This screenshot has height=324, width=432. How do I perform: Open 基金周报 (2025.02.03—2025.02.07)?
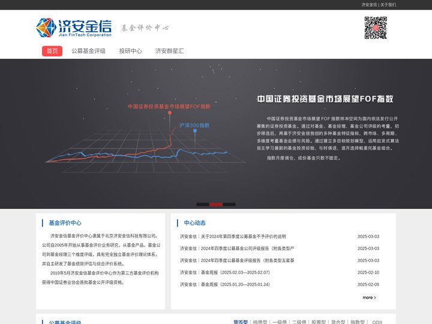point(225,272)
